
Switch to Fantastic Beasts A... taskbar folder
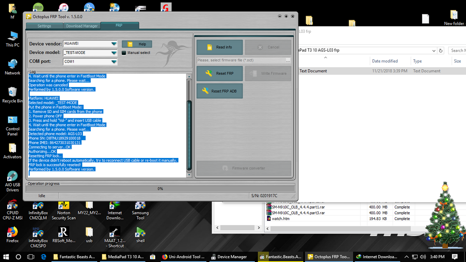[x=74, y=257]
